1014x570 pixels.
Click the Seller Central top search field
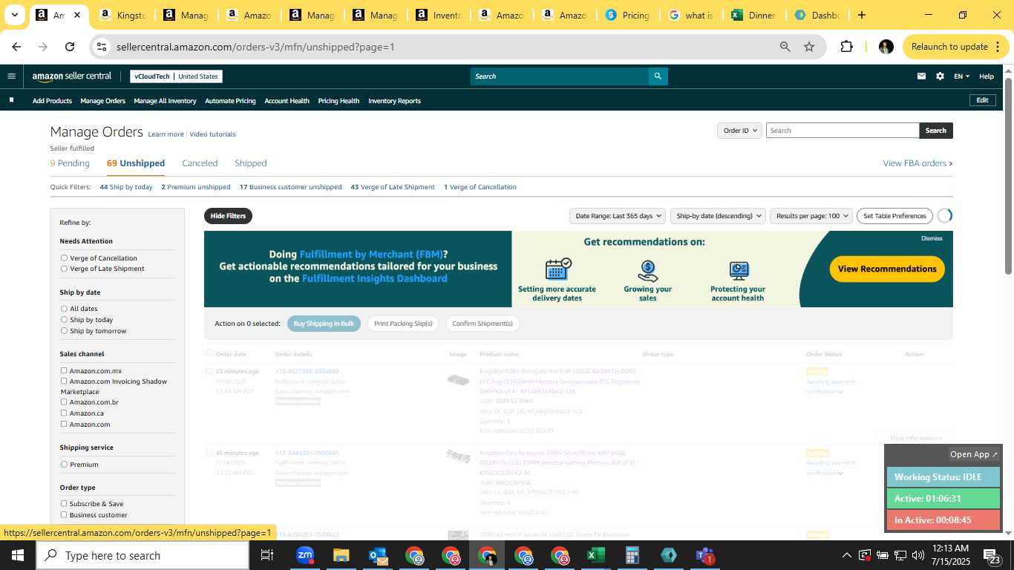[560, 76]
